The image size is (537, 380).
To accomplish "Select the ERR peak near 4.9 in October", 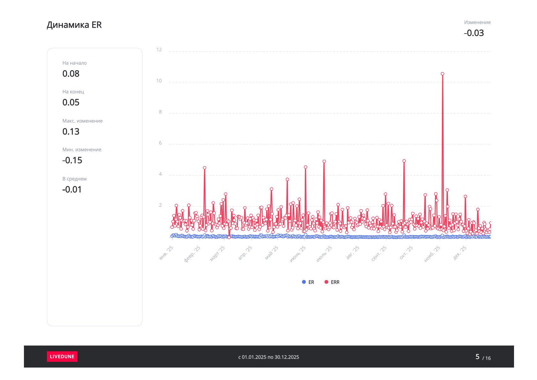I will point(404,161).
